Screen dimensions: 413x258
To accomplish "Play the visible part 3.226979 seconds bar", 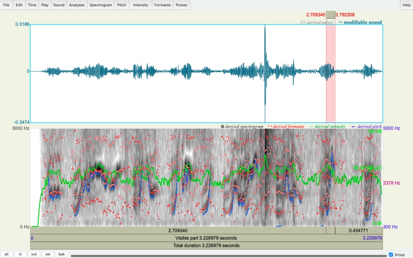I will (x=206, y=238).
